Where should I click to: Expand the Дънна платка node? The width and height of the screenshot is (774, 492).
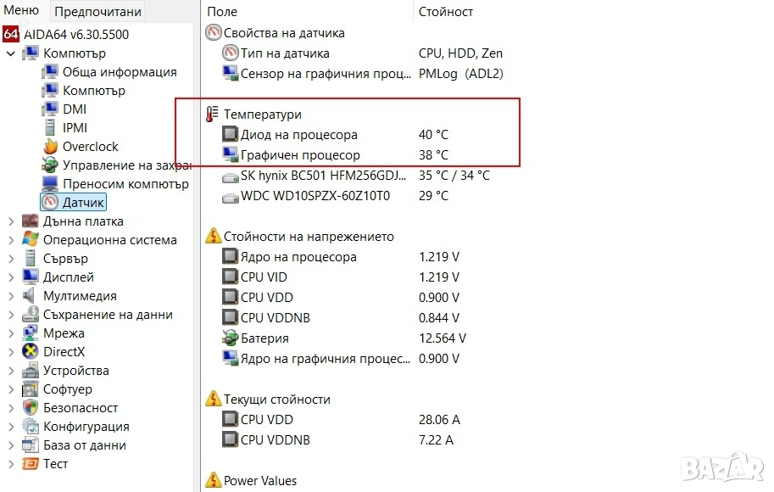point(11,221)
